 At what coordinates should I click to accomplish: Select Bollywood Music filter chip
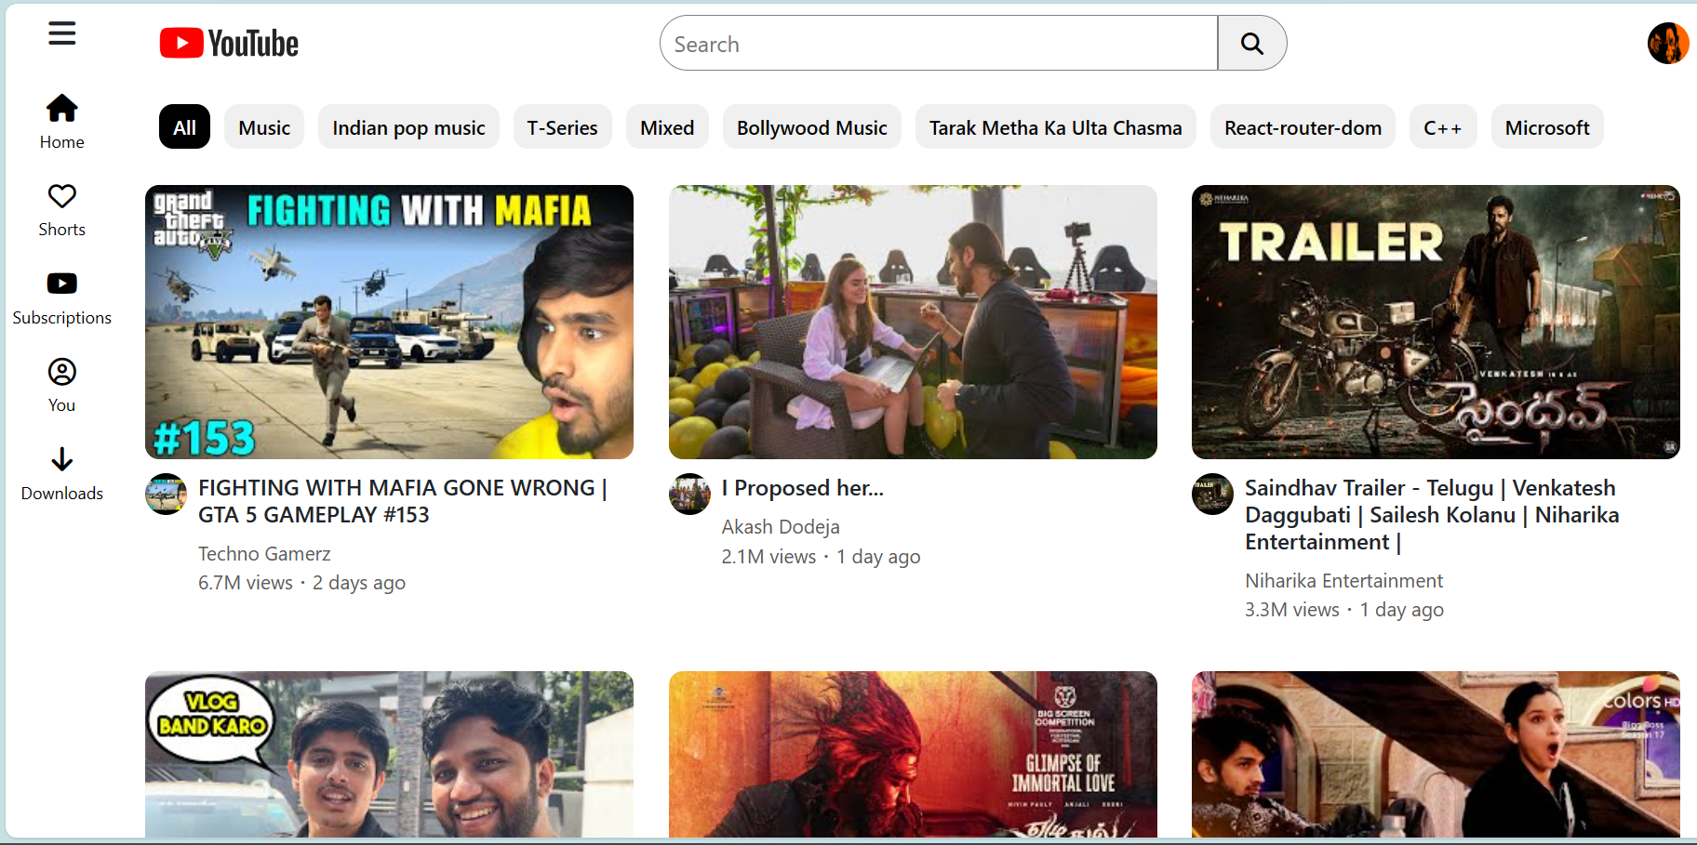click(812, 127)
